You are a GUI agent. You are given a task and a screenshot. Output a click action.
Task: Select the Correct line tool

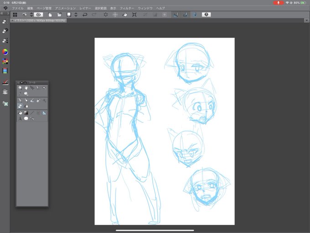pyautogui.click(x=32, y=119)
